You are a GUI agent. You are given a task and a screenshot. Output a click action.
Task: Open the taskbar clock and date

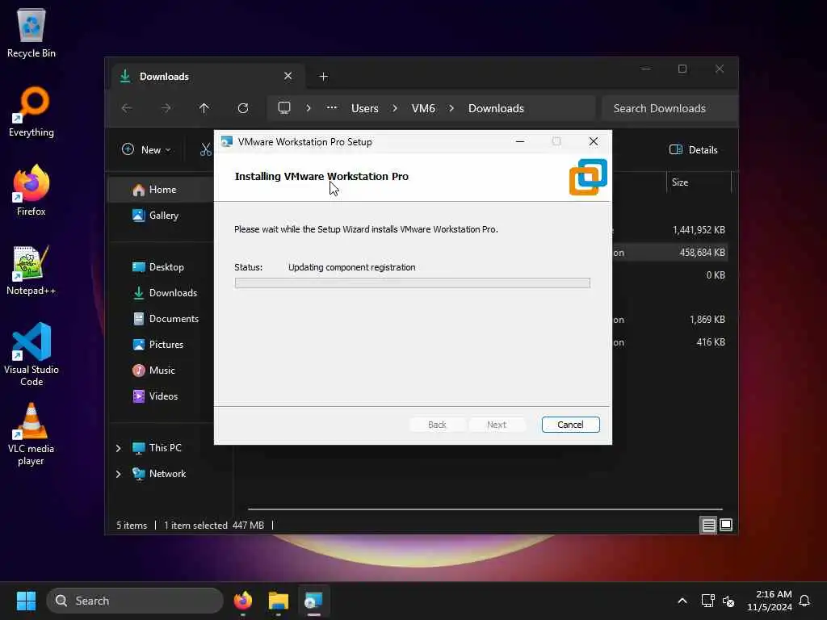tap(770, 601)
